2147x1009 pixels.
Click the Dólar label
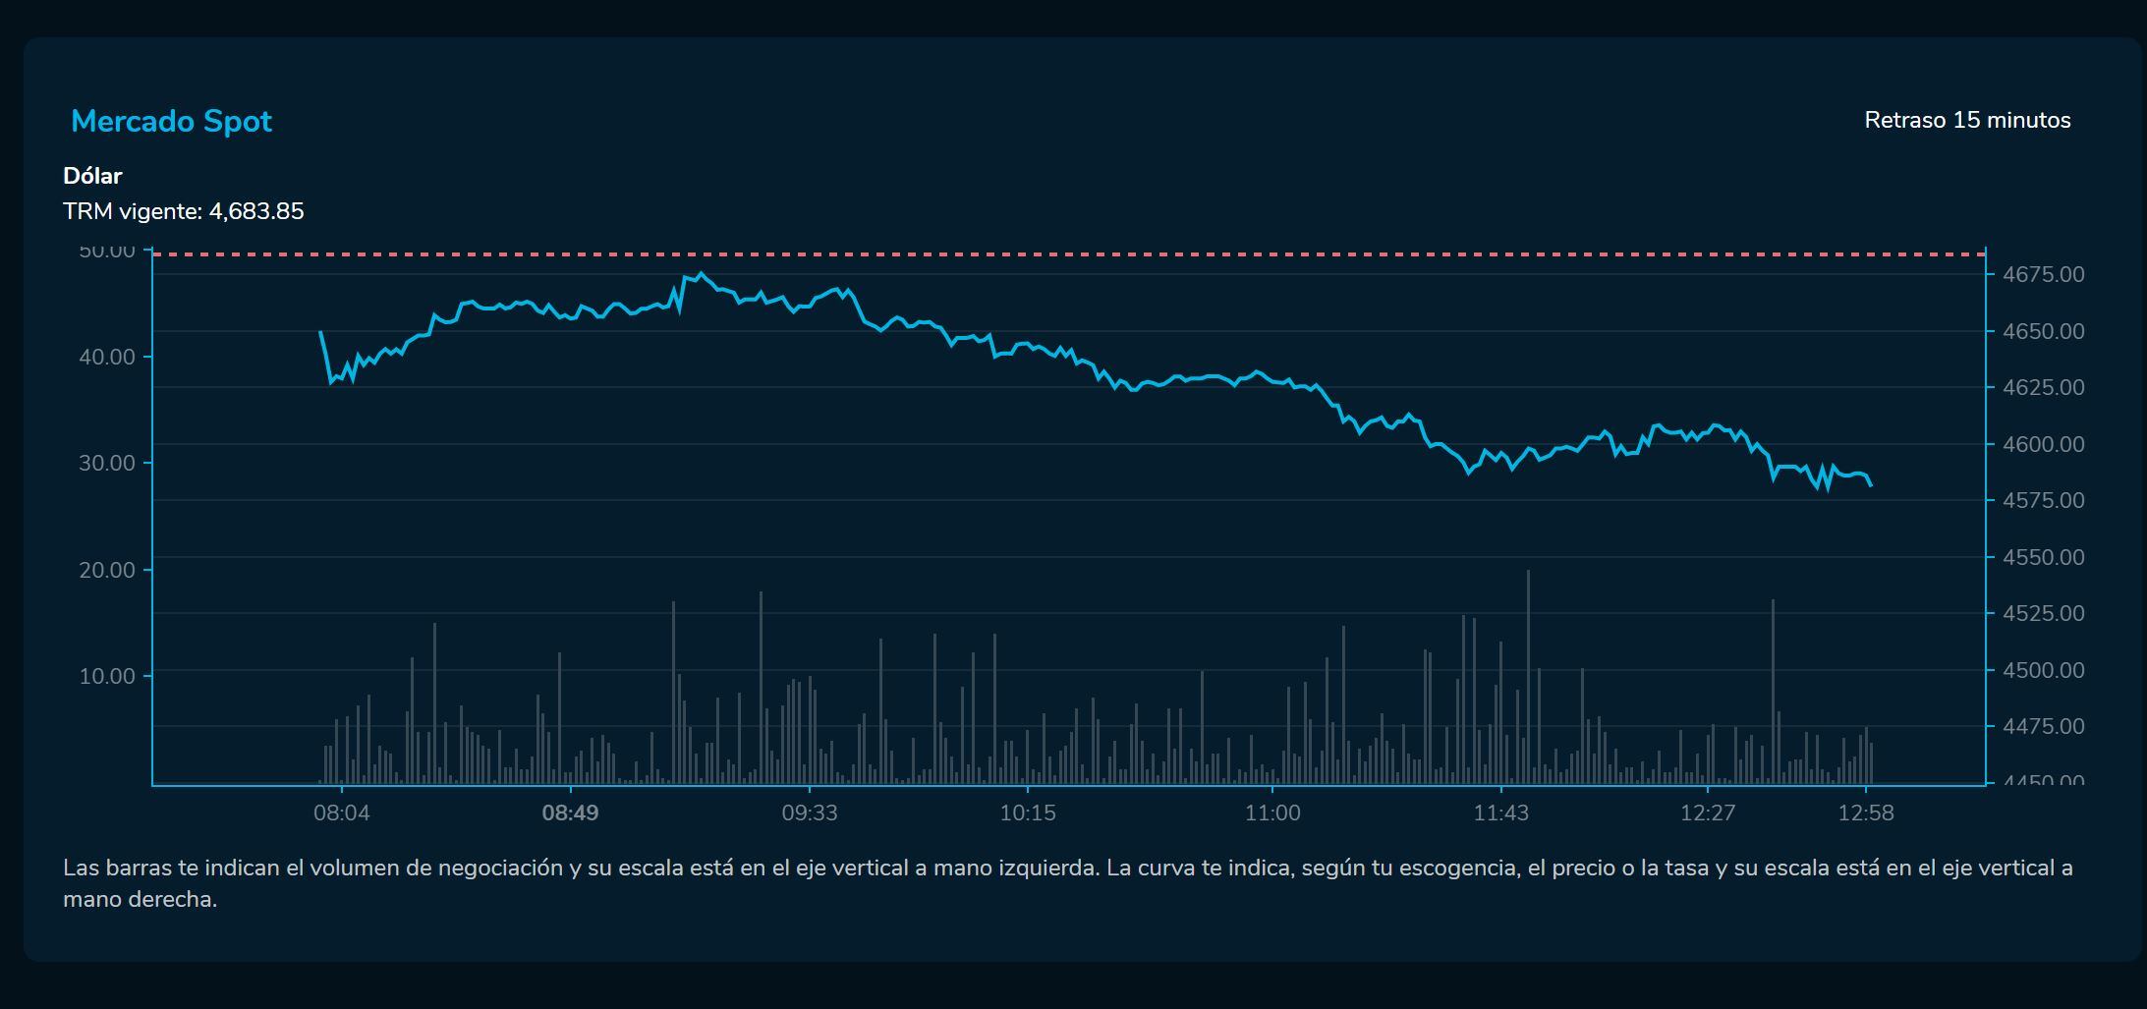click(x=92, y=176)
